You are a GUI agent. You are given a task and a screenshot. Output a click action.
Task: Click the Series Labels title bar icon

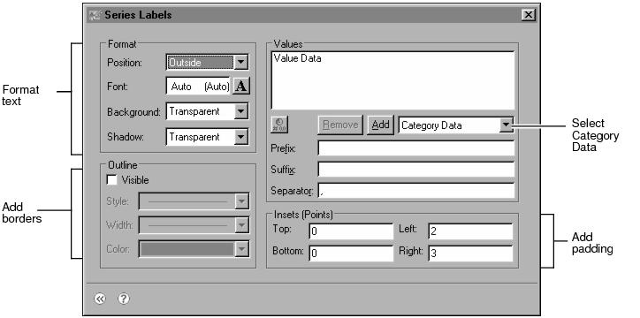95,15
